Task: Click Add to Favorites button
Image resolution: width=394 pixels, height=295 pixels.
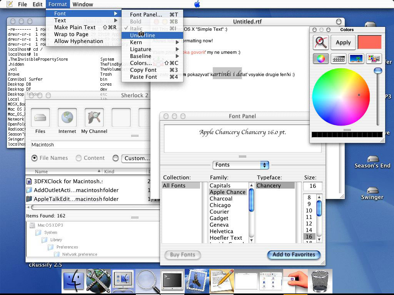Action: 294,255
